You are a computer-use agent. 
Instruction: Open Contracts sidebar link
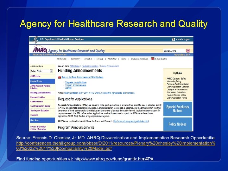(x=34, y=115)
